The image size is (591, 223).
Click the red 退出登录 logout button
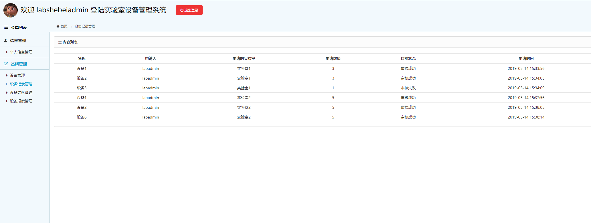coord(189,10)
